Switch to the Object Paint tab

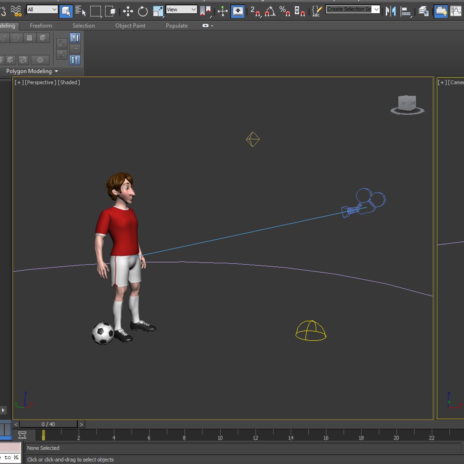click(130, 26)
